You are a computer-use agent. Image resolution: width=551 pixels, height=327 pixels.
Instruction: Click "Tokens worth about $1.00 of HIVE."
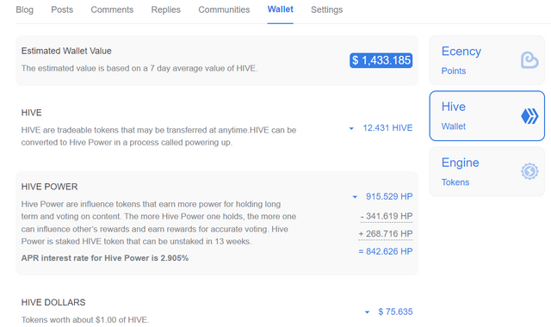(x=85, y=319)
